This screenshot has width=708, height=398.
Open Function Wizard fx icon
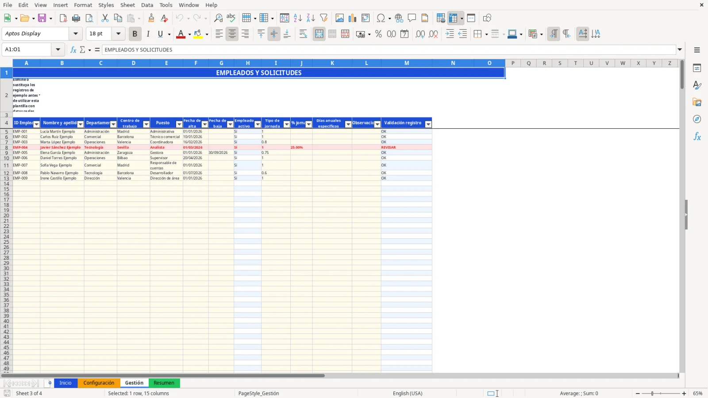pyautogui.click(x=73, y=50)
